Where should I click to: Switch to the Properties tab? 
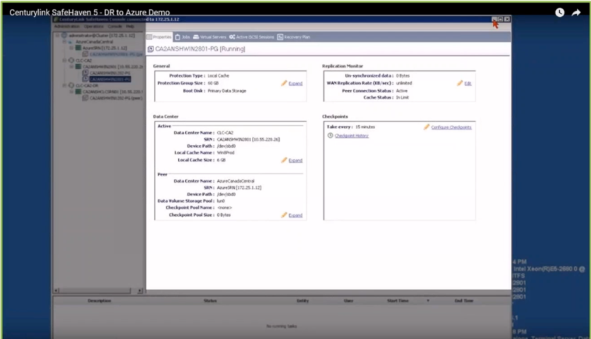coord(159,37)
